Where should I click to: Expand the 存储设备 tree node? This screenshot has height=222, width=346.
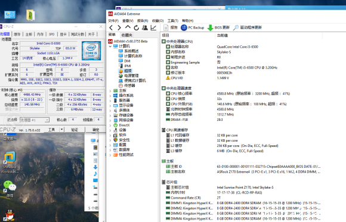tap(110, 115)
